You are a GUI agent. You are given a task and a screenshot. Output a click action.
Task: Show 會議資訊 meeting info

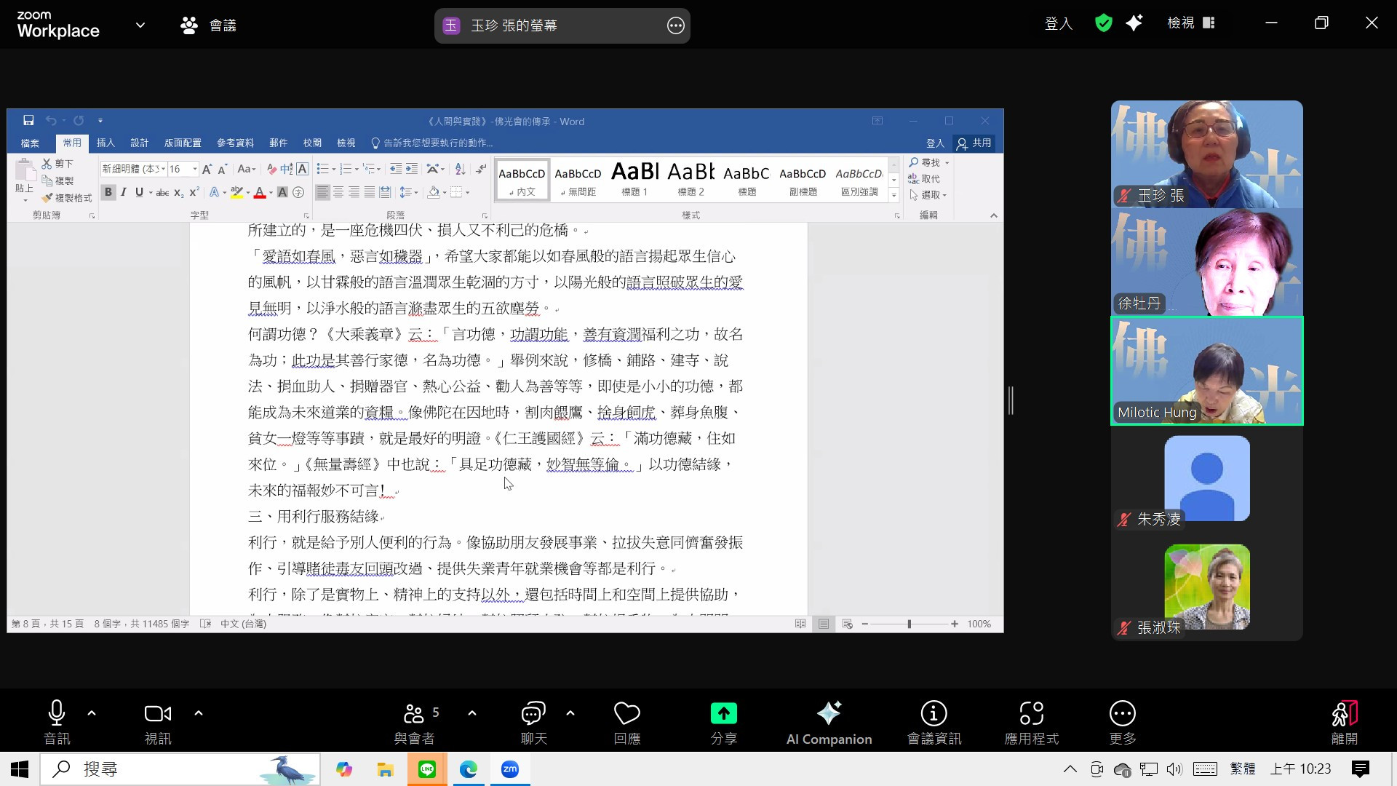[x=934, y=714]
